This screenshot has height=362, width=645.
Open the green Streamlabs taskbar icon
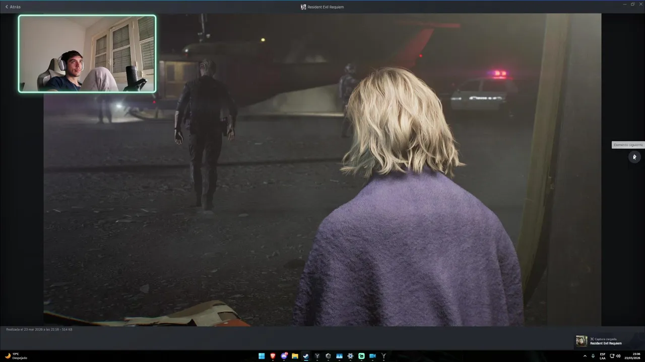(x=361, y=356)
